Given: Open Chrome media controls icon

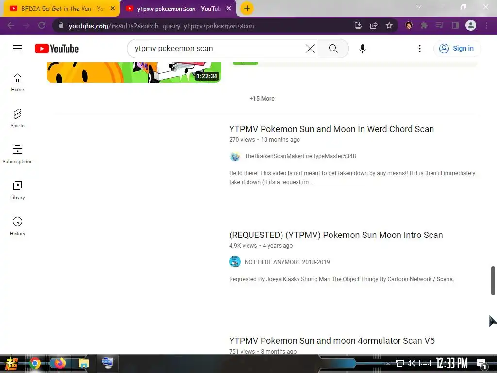Looking at the screenshot, I should pyautogui.click(x=439, y=25).
